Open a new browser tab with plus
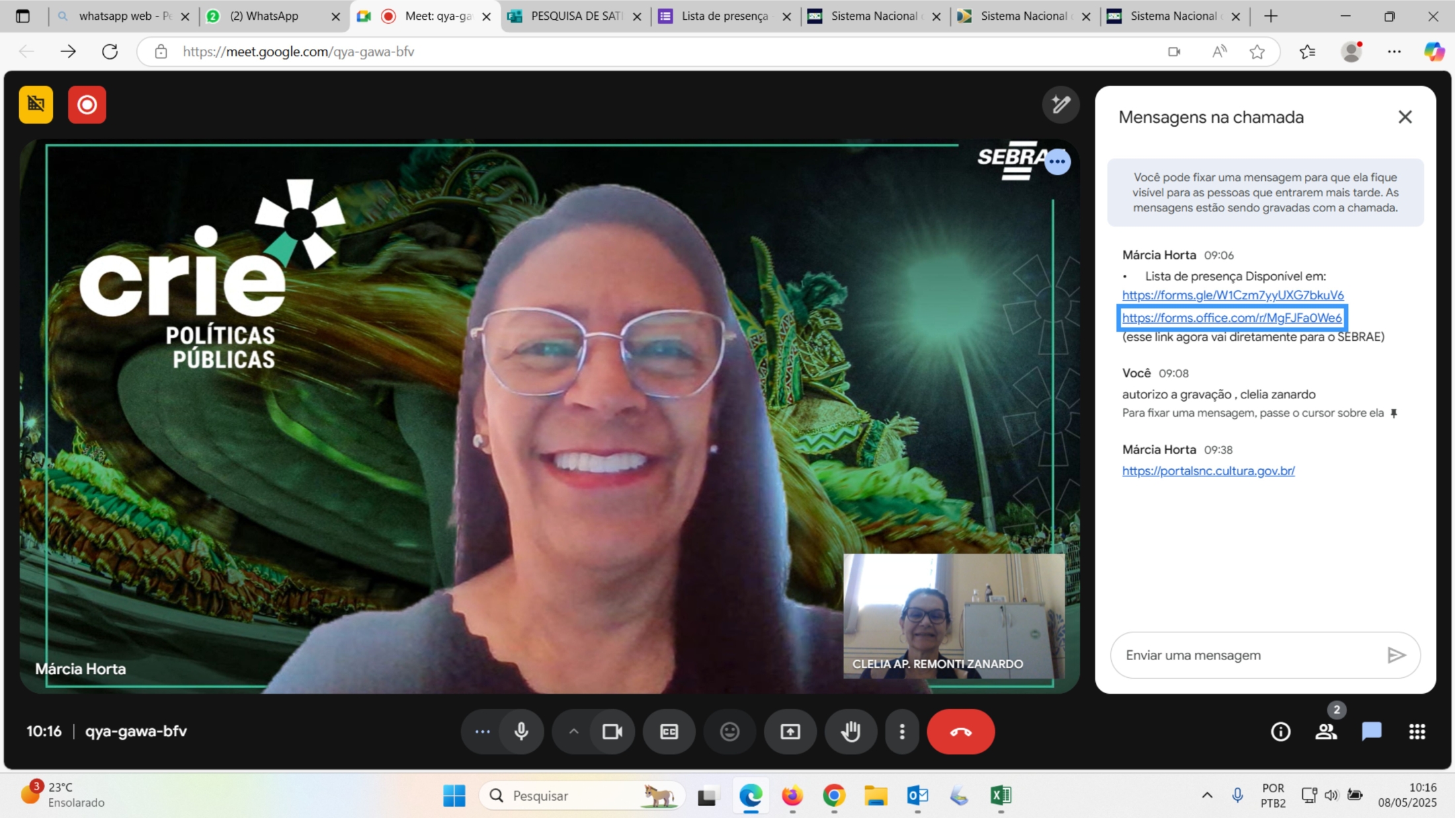The image size is (1455, 818). pos(1270,16)
